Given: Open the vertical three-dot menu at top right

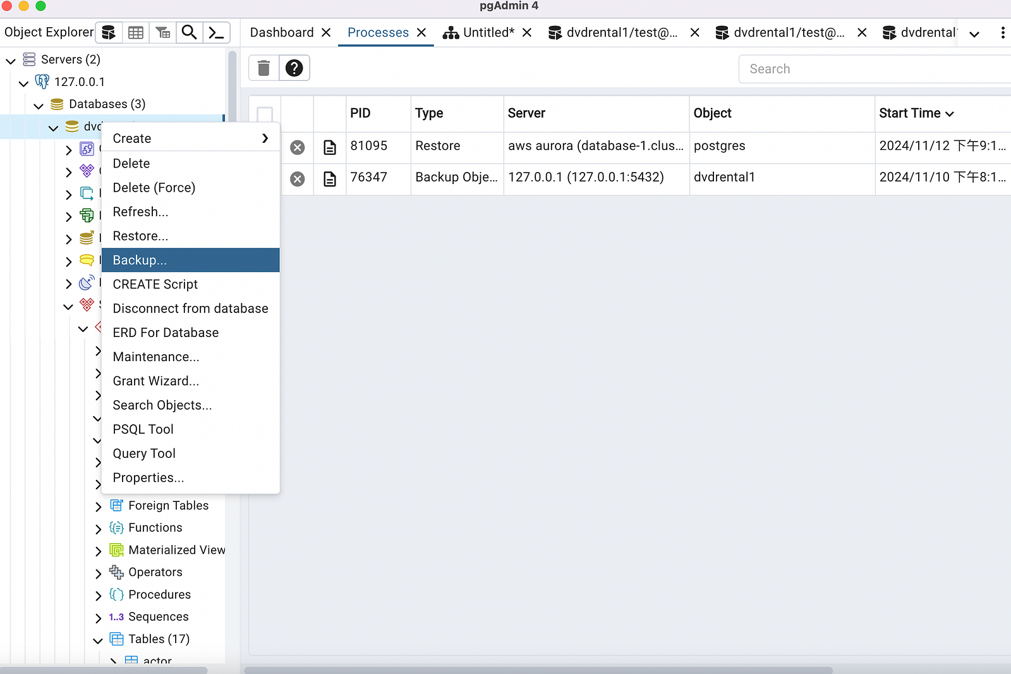Looking at the screenshot, I should point(1003,32).
